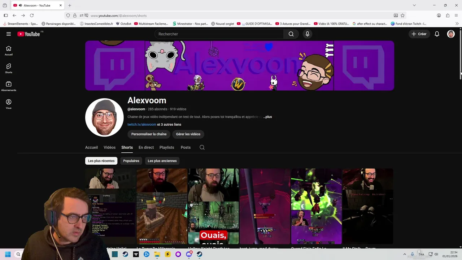Click the Alexvoom channel profile picture
Viewport: 462px width, 260px height.
(104, 117)
